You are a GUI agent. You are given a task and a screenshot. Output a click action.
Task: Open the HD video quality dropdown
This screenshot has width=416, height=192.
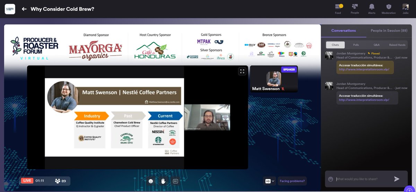tap(270, 181)
